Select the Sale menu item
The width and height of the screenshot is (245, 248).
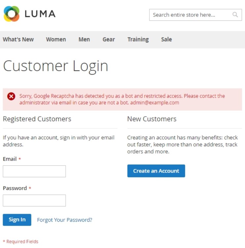166,40
